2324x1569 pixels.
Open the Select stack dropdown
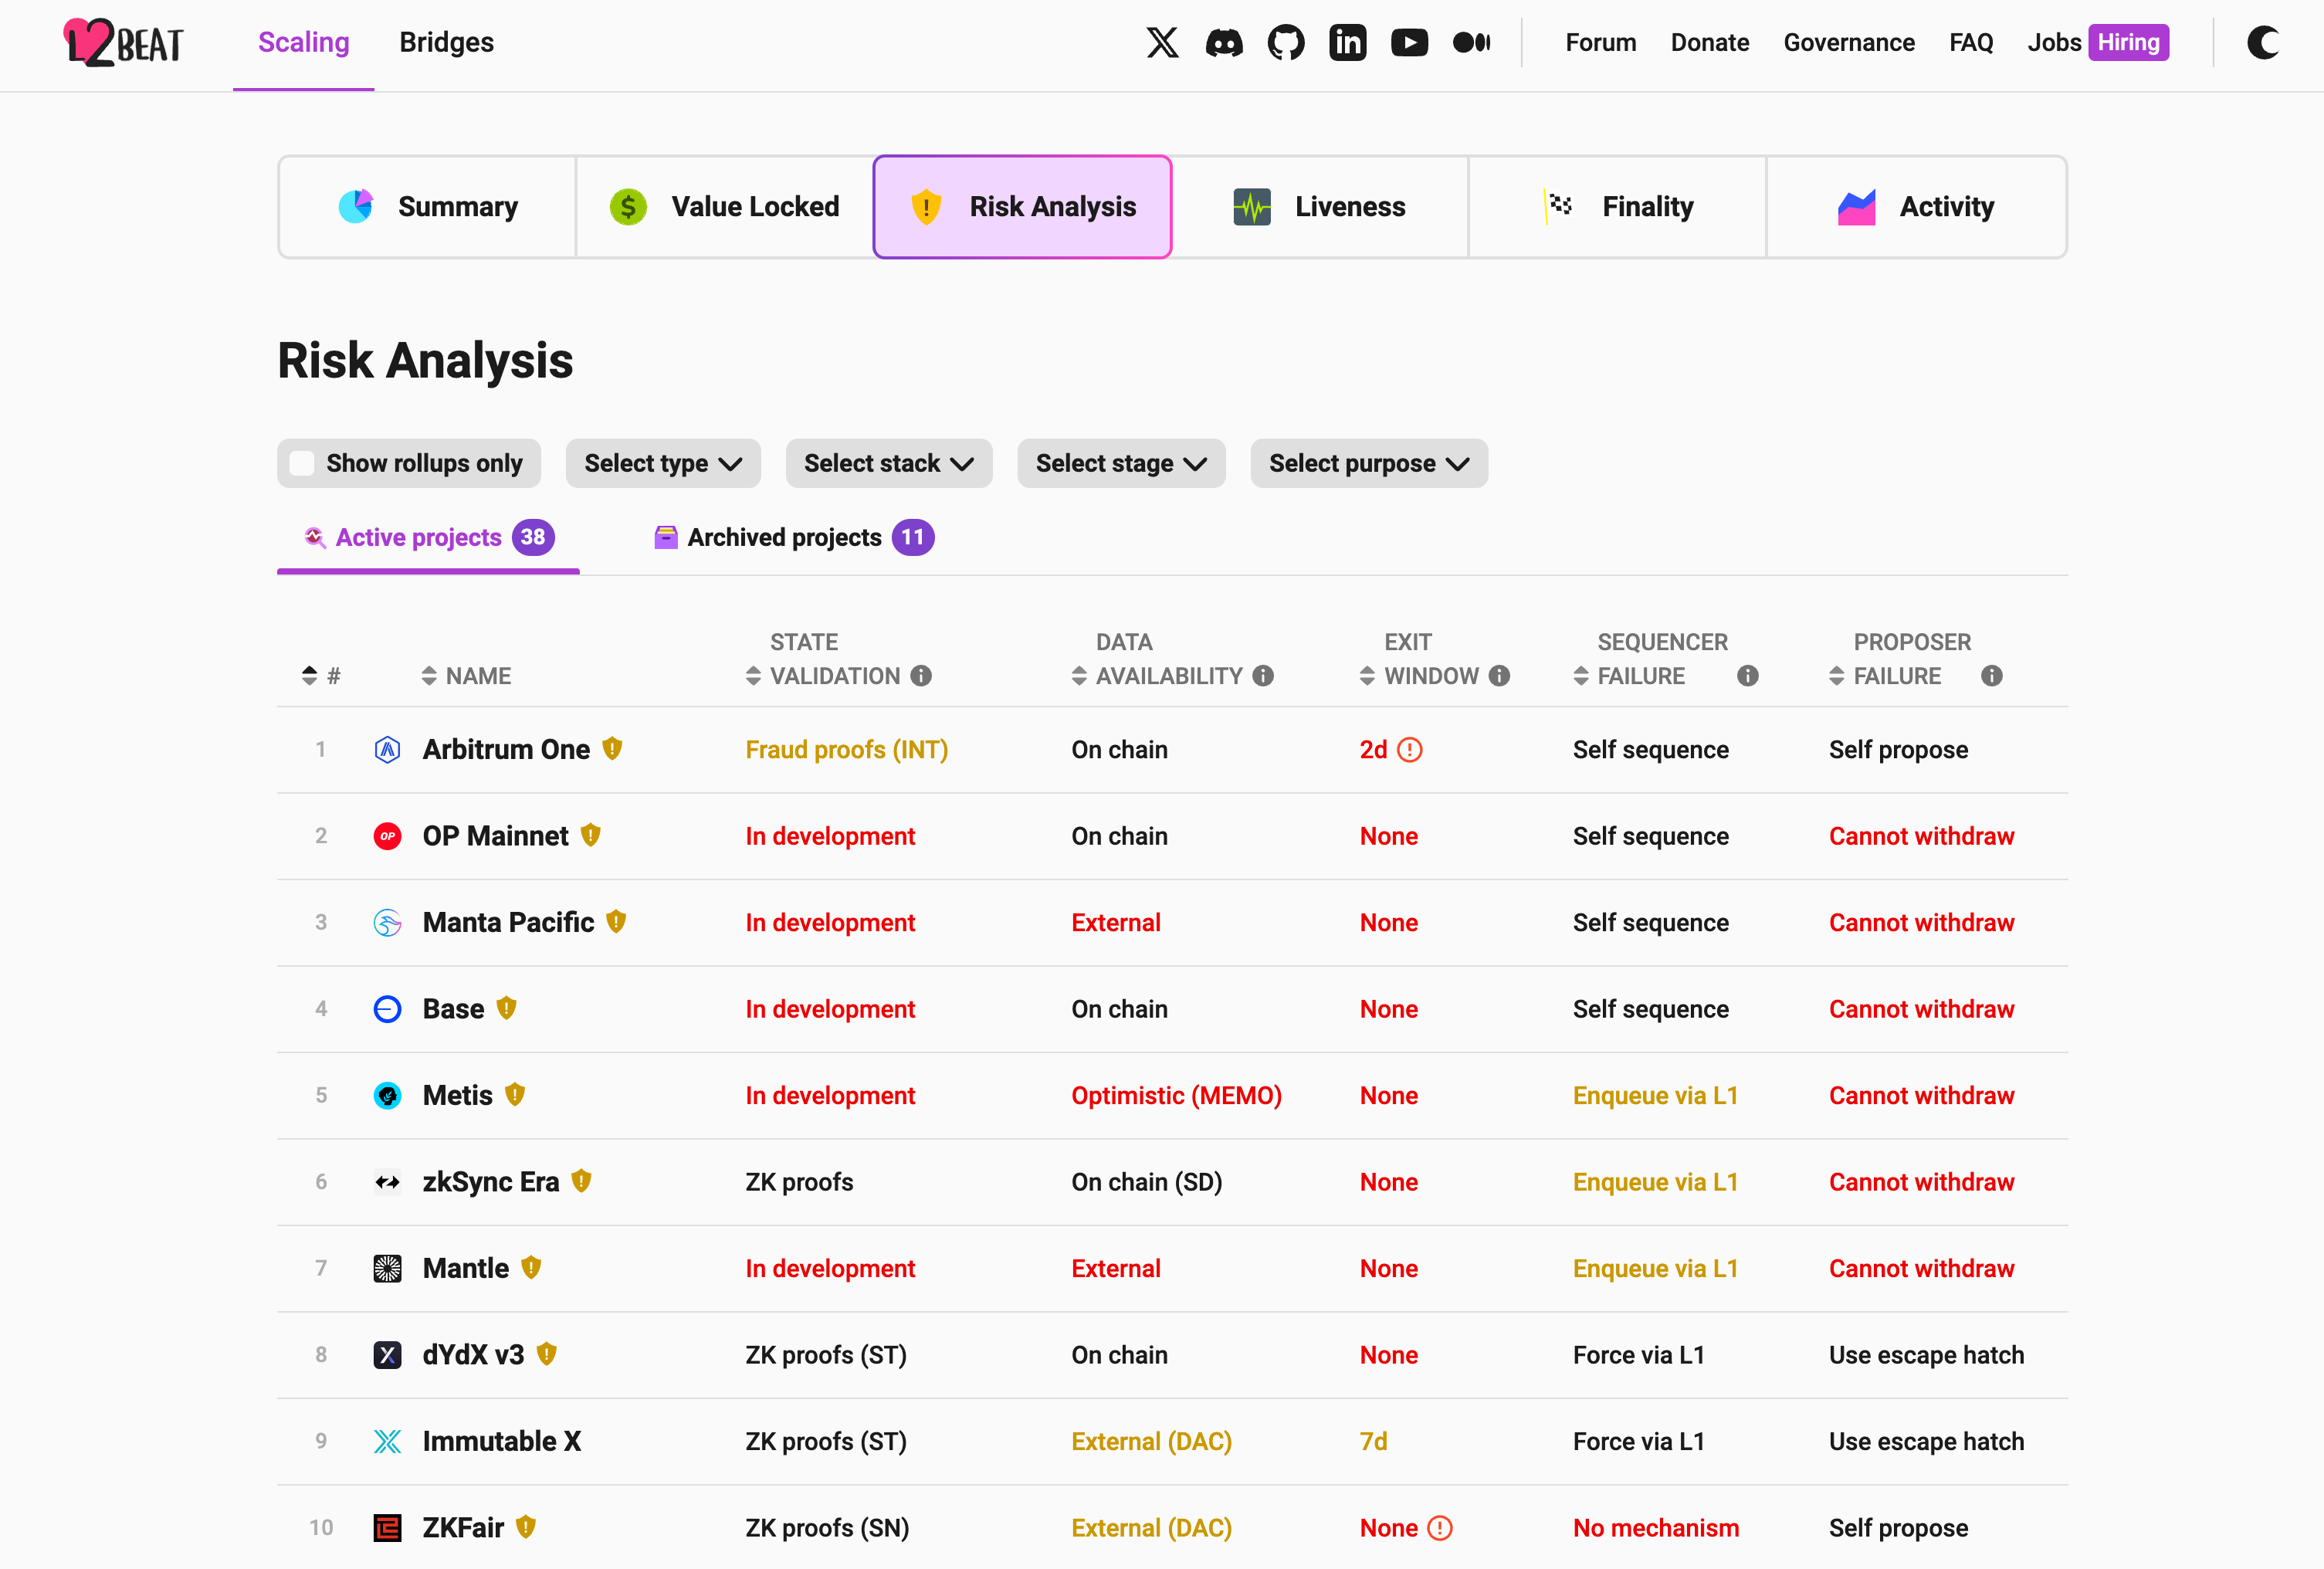pyautogui.click(x=889, y=463)
